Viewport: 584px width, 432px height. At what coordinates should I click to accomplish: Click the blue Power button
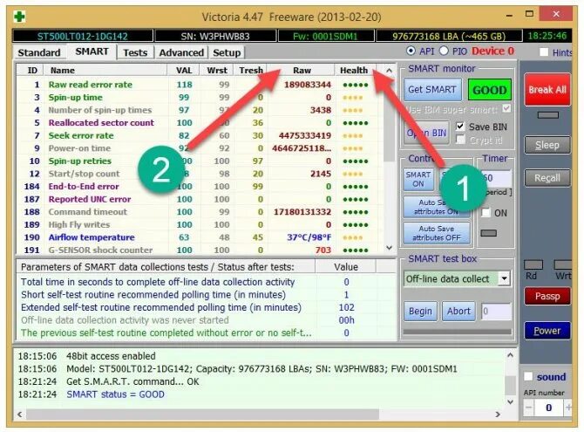tap(547, 331)
